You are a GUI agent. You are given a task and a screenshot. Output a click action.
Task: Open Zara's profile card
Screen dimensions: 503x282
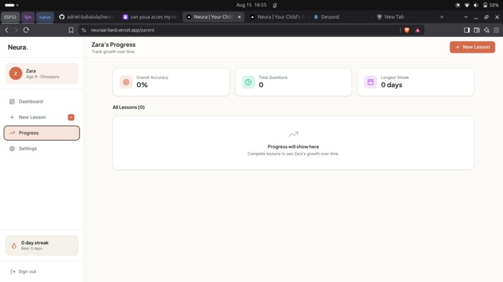[42, 73]
